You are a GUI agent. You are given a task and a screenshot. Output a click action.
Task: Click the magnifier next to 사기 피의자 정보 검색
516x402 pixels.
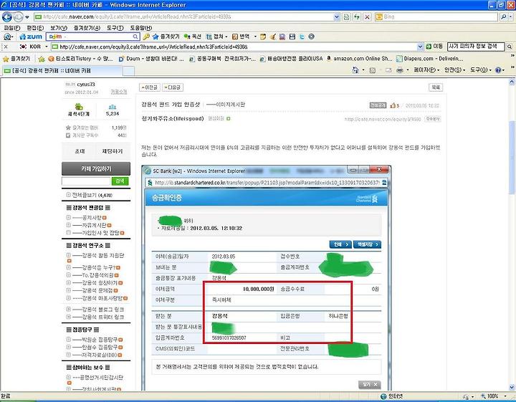510,47
